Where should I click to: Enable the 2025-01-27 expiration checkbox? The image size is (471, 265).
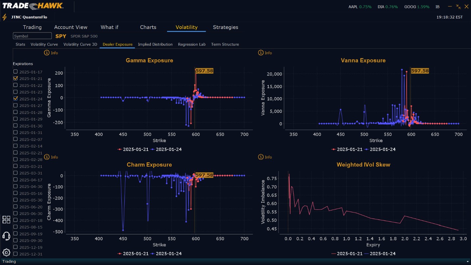click(x=15, y=105)
